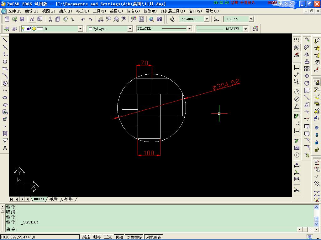This screenshot has width=321, height=240.
Task: Click the Redo arrow icon
Action: tap(91, 19)
